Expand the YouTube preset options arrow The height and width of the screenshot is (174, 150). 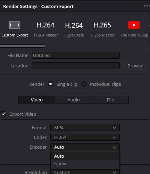pyautogui.click(x=149, y=25)
